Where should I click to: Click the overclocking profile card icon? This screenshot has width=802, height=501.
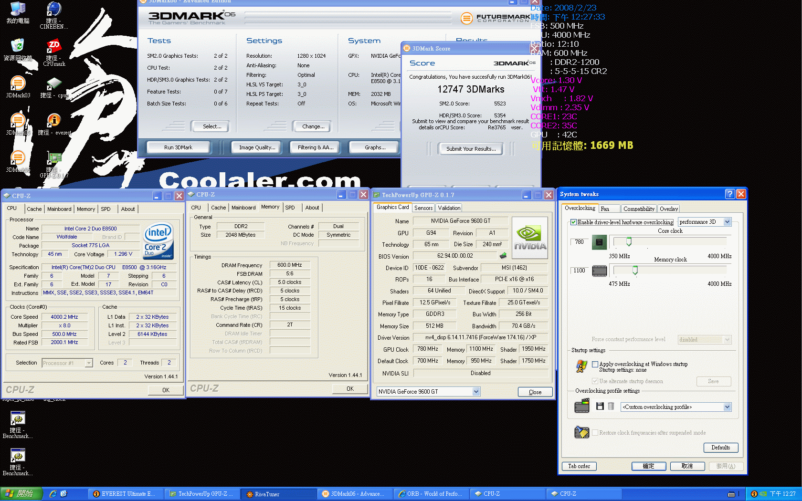click(582, 407)
